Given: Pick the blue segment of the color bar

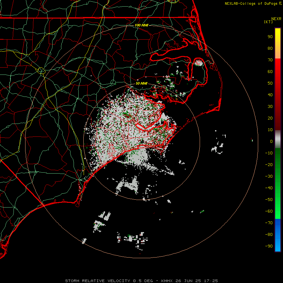Looking at the screenshot, I should tap(278, 235).
